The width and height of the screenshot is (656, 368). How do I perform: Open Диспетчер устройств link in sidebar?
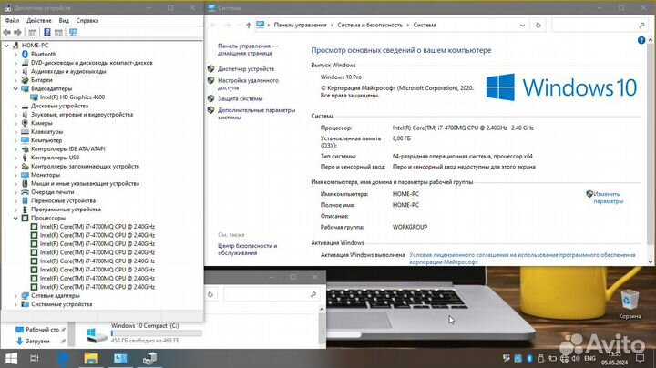pos(246,69)
